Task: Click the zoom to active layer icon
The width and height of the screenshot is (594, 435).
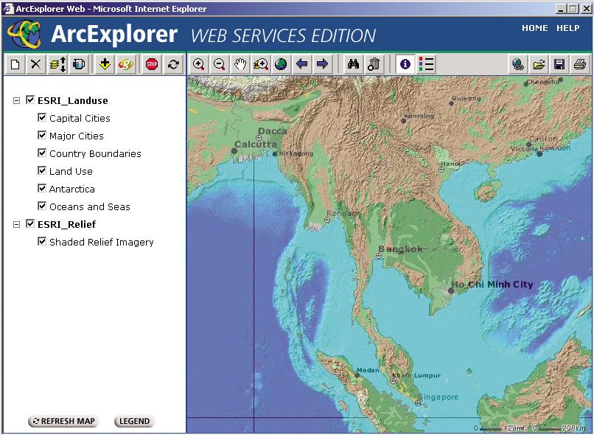Action: [261, 64]
